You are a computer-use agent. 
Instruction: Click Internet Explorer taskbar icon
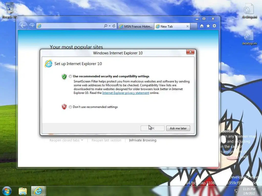pos(38,191)
